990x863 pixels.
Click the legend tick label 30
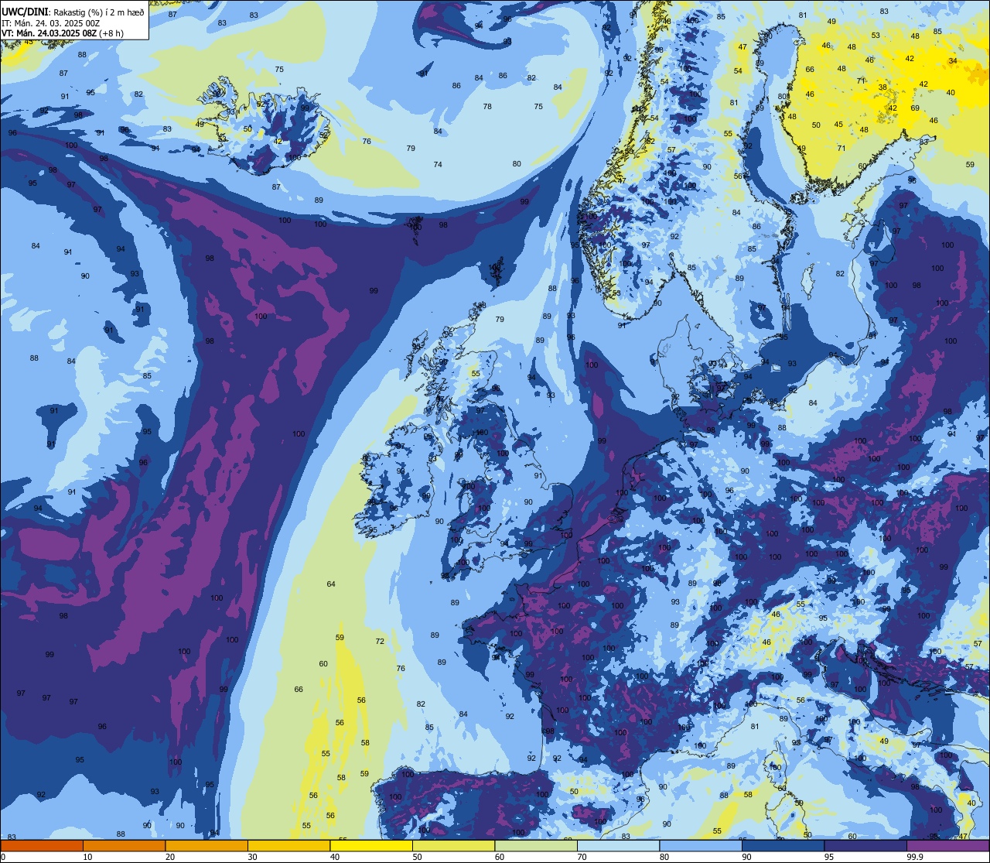click(252, 857)
